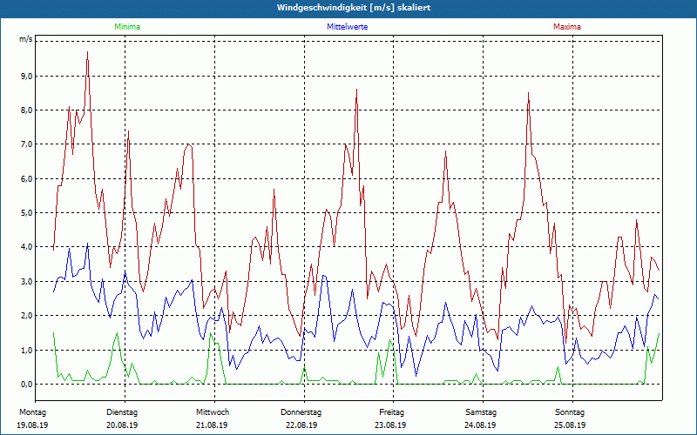Select the blue Mittelwerte legend label
Image resolution: width=697 pixels, height=435 pixels.
pyautogui.click(x=347, y=27)
